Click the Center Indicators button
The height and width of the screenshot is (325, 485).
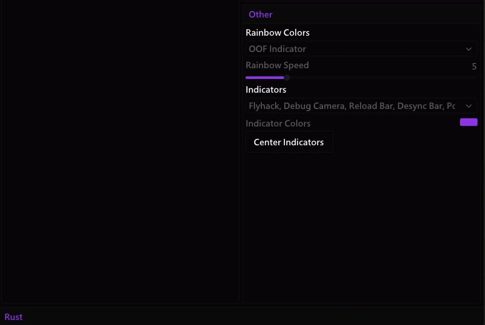[x=289, y=142]
